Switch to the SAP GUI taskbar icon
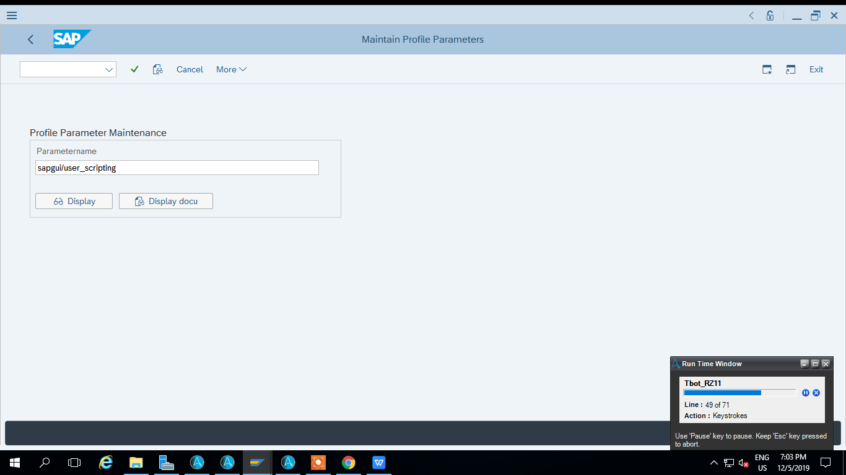This screenshot has width=846, height=475. point(257,463)
